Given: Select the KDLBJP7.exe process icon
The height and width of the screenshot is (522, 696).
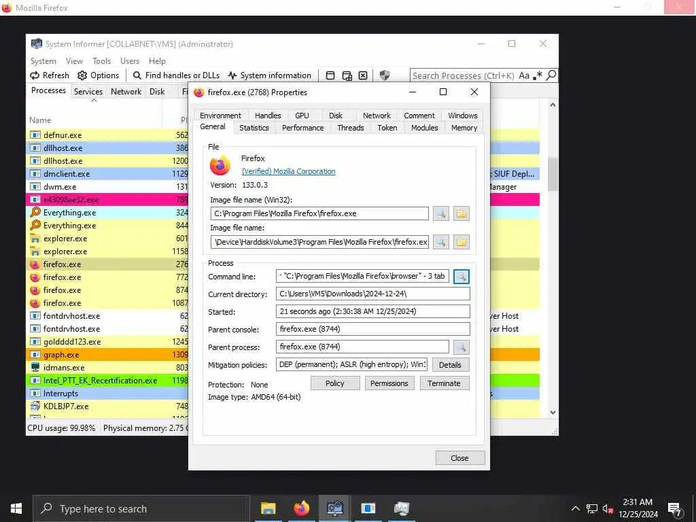Looking at the screenshot, I should coord(35,406).
